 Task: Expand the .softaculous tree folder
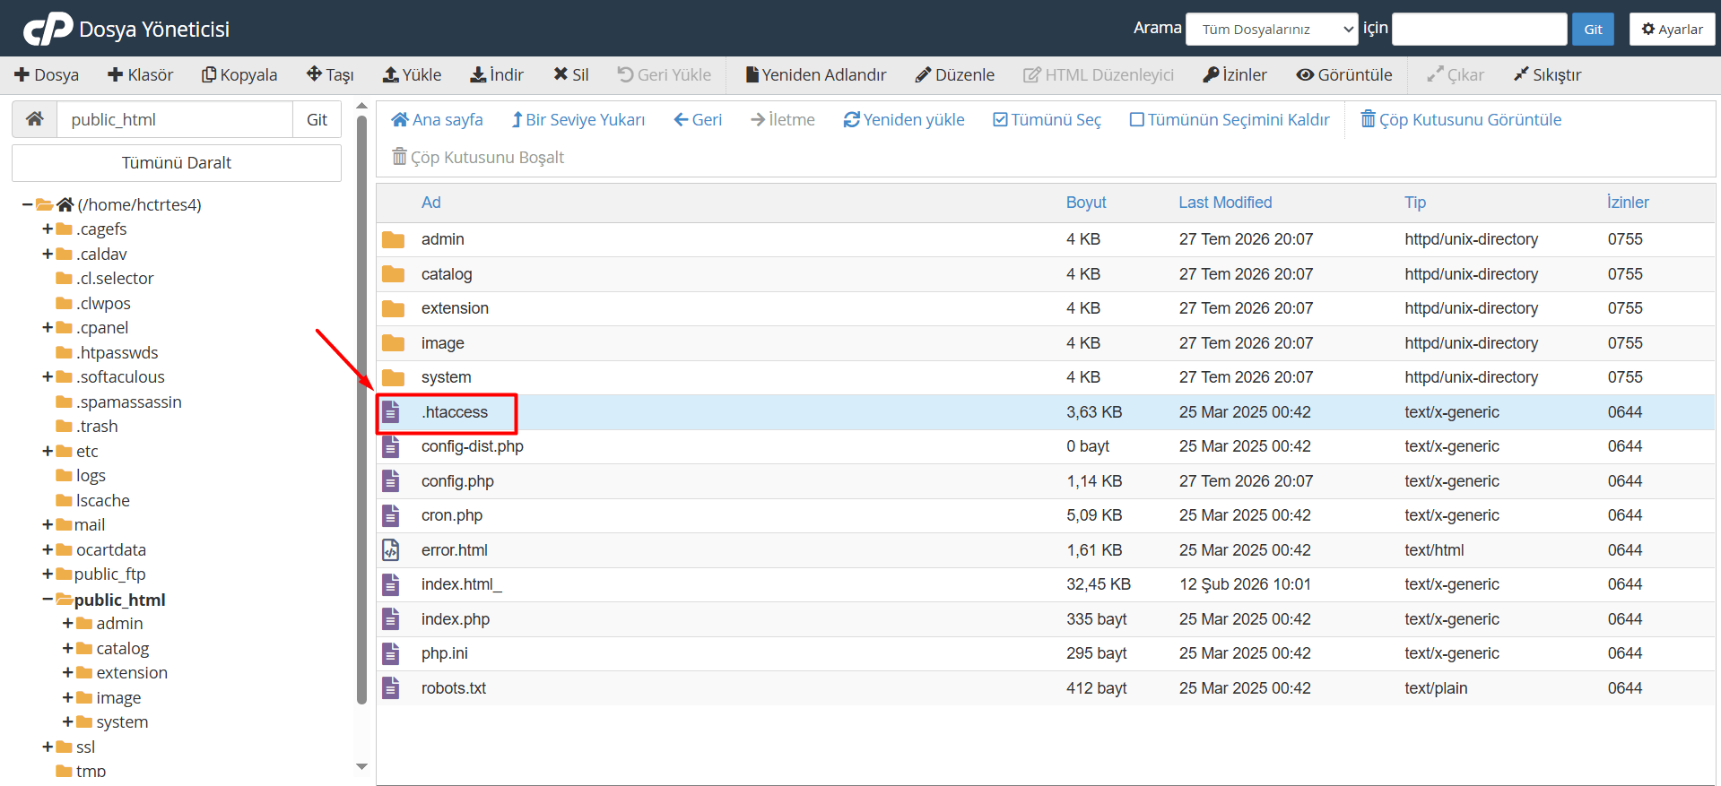[x=48, y=377]
